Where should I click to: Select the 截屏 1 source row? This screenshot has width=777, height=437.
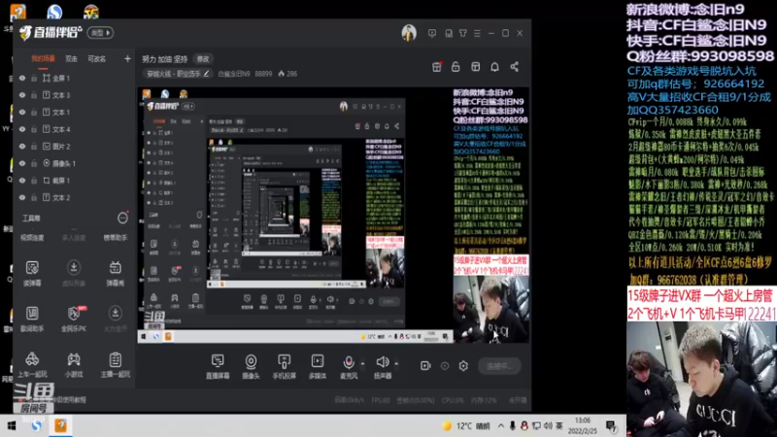tap(75, 181)
